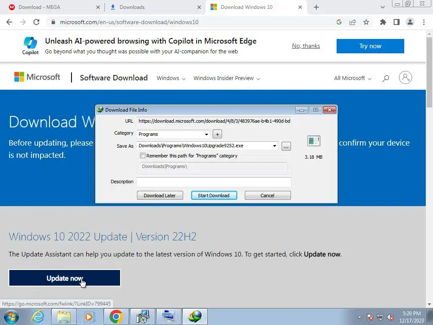Click the Start Download button
This screenshot has height=325, width=433.
click(x=214, y=196)
